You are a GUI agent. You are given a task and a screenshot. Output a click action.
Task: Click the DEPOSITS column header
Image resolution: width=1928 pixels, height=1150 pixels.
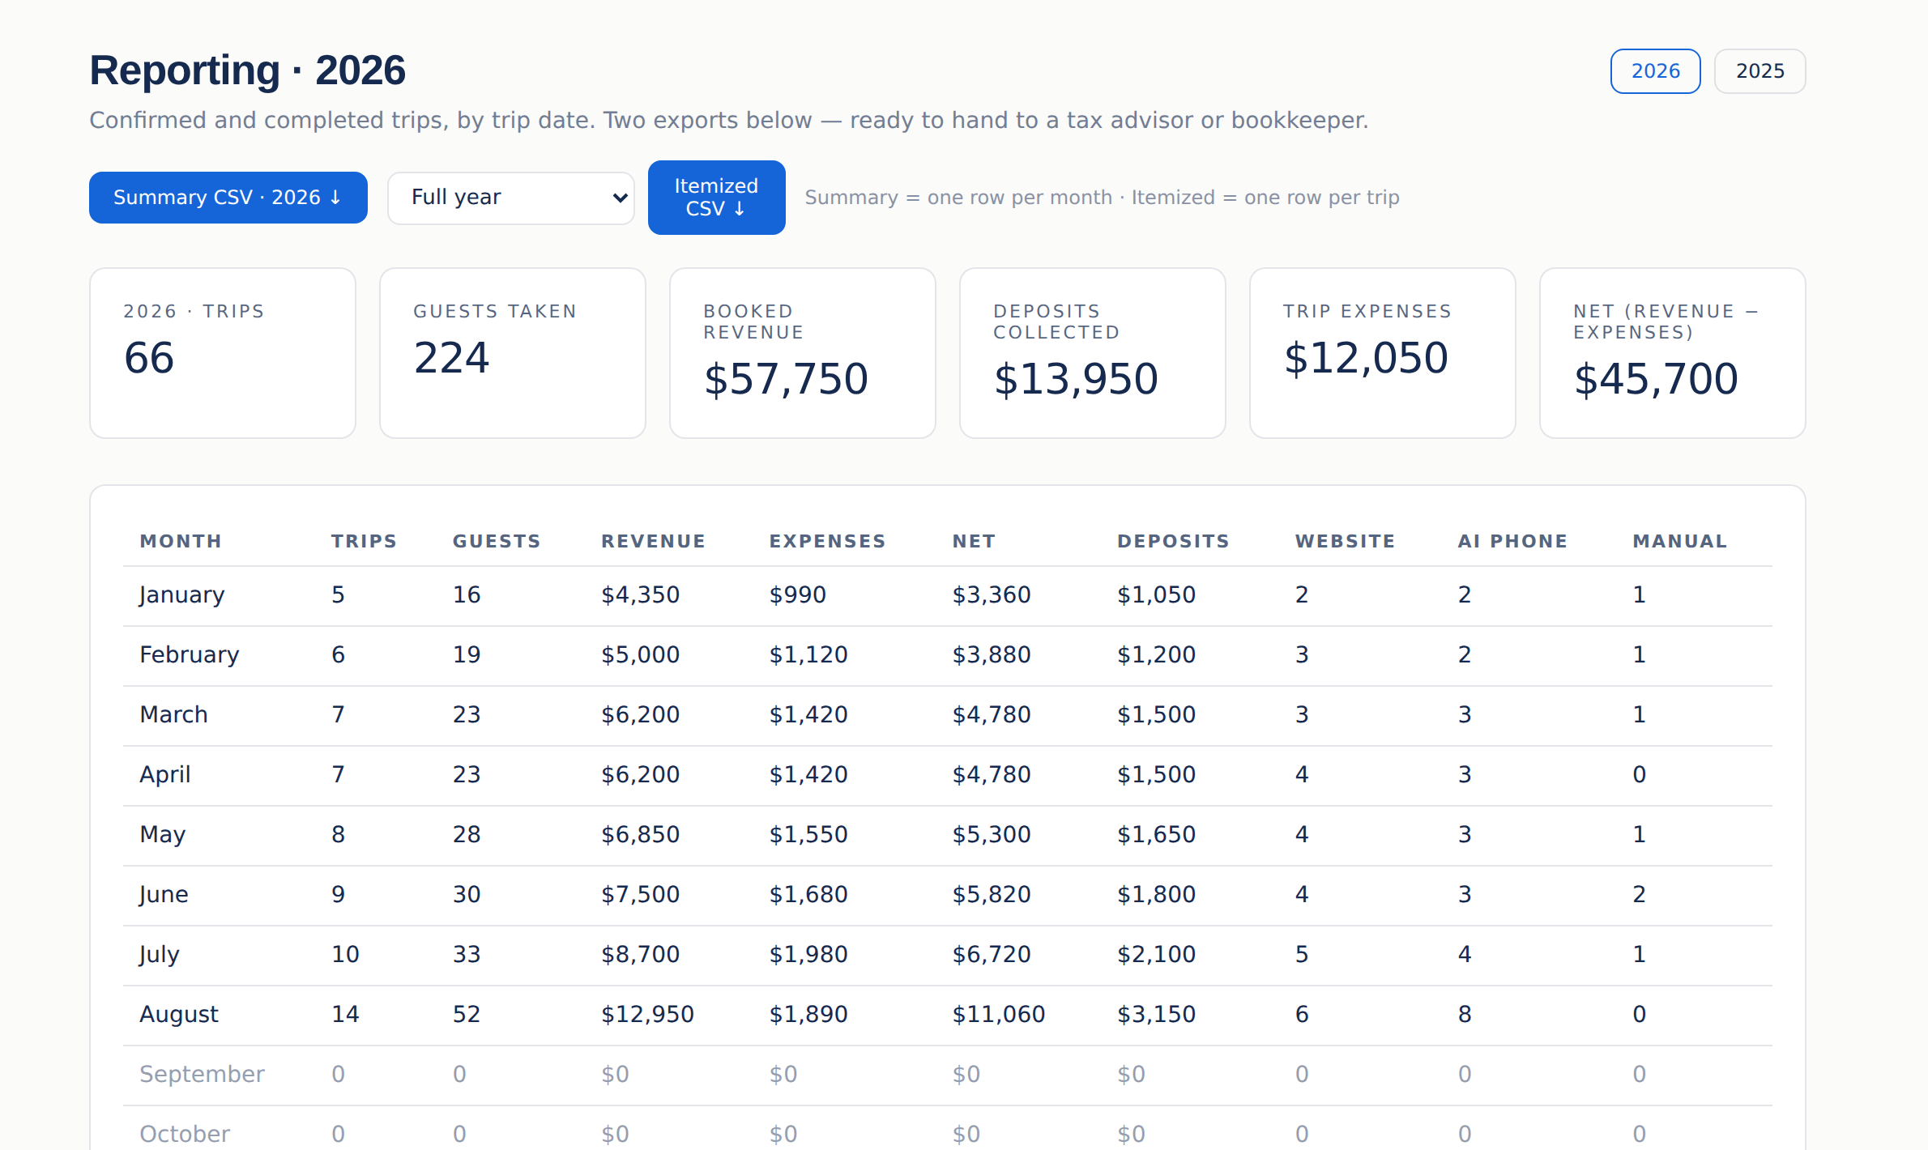[x=1173, y=541]
